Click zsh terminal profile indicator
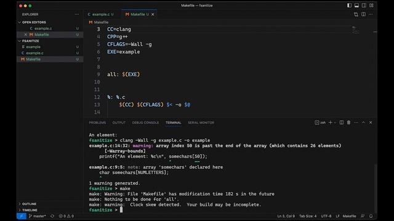Screen dimensions: 394x221 [x=320, y=123]
